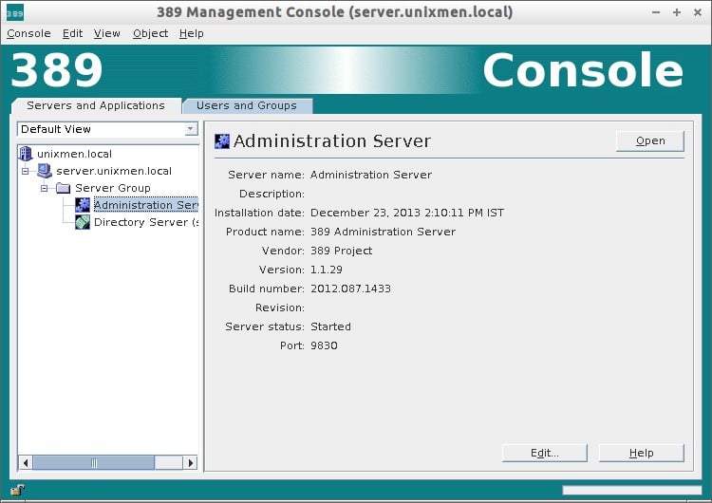This screenshot has height=503, width=712.
Task: Click the tree scrollbar right arrow
Action: 190,463
